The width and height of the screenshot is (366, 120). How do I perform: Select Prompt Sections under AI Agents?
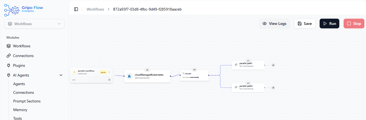point(27,101)
